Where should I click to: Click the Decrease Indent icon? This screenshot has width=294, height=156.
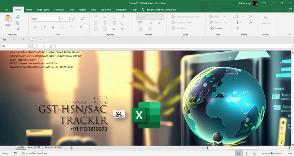click(x=96, y=29)
